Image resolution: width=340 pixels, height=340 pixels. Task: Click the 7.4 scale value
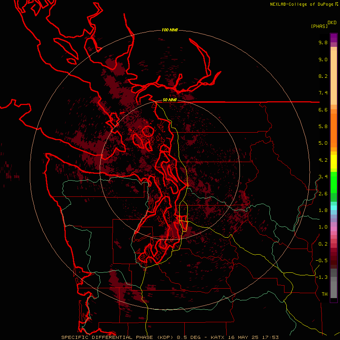[x=323, y=93]
